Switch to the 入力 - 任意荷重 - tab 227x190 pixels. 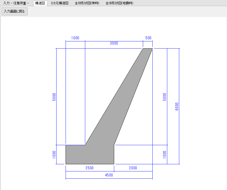pos(16,3)
